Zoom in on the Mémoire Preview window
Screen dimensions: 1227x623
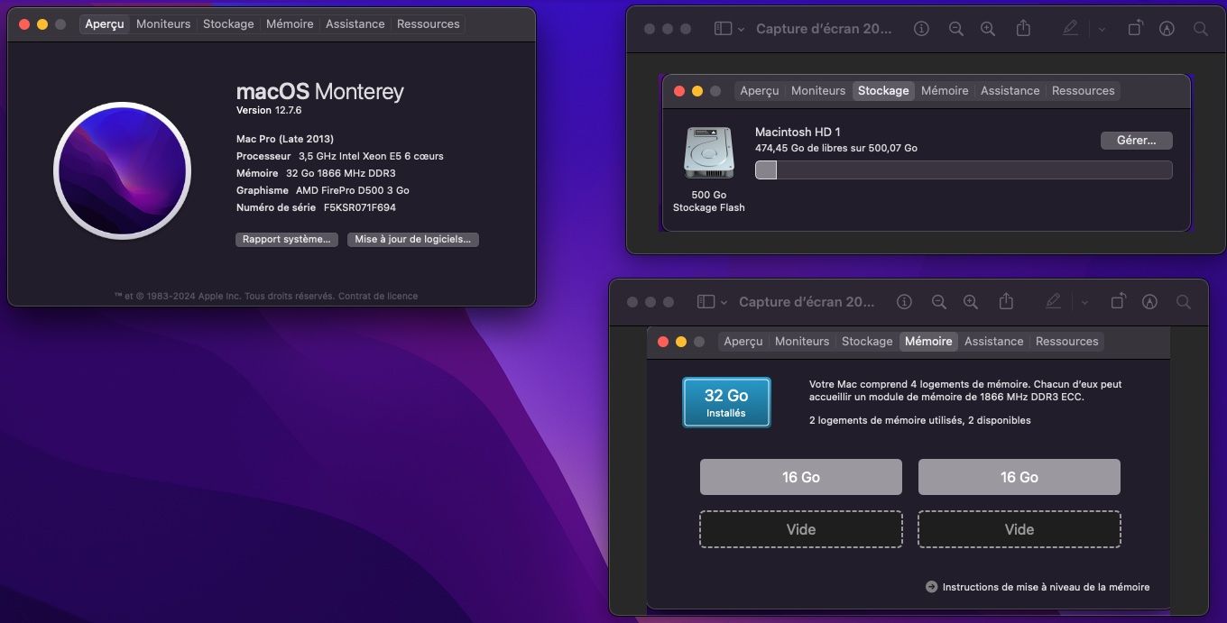point(971,302)
